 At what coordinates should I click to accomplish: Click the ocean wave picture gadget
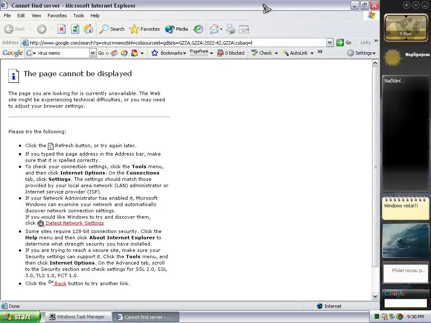click(x=405, y=241)
